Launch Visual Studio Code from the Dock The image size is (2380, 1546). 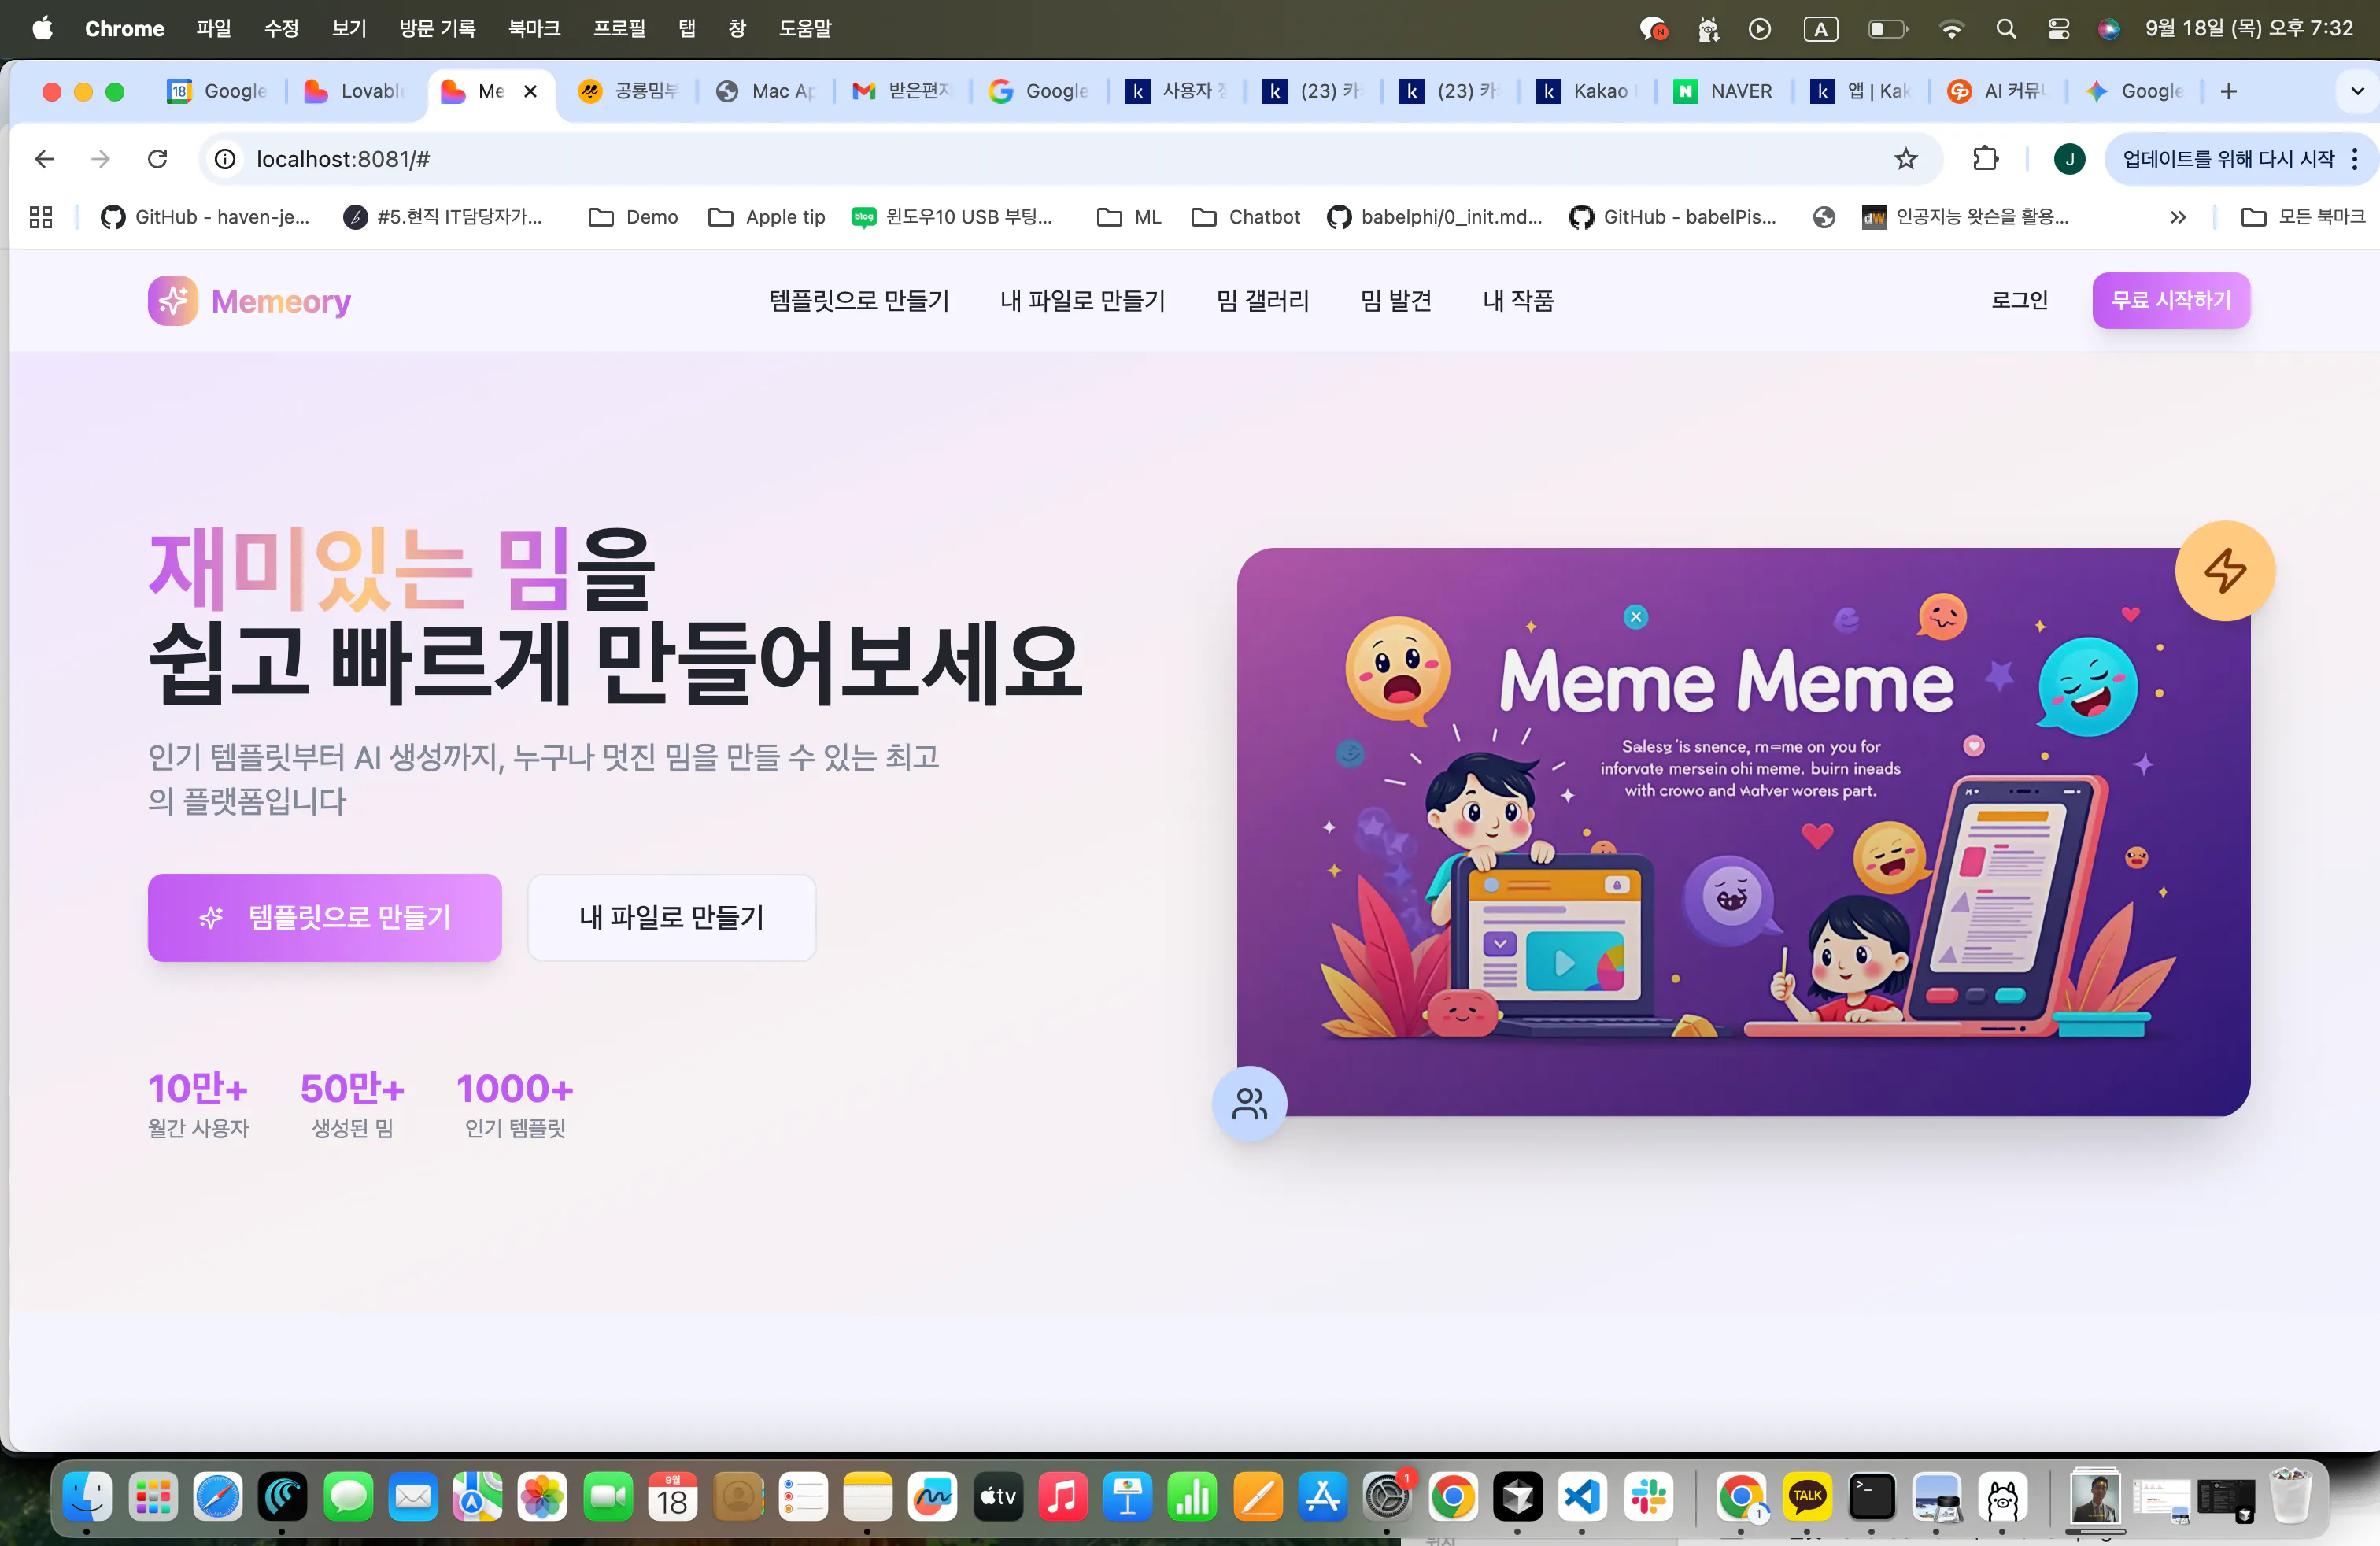(1583, 1497)
